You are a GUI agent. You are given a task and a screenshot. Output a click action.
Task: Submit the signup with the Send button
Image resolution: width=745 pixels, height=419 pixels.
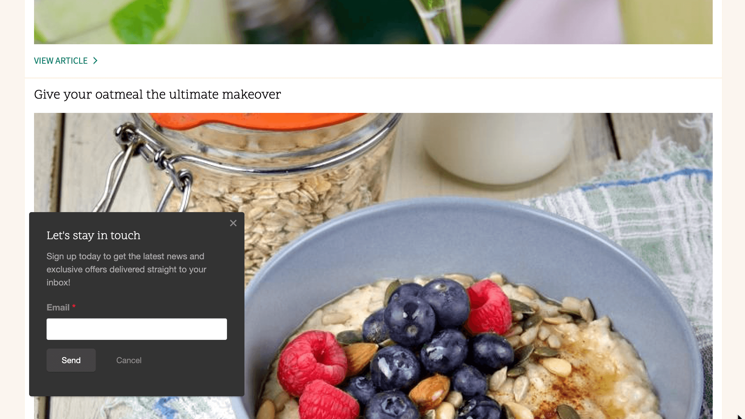pos(71,360)
